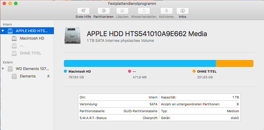This screenshot has height=130, width=264.
Task: Click the blue Macintosh HD bar segment
Action: click(140, 63)
